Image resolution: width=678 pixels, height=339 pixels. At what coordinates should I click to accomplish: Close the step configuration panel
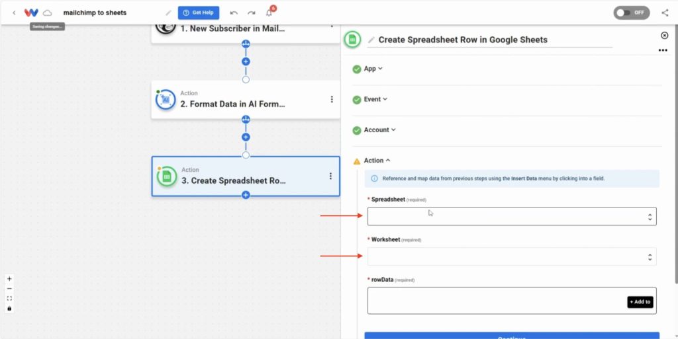[x=665, y=36]
